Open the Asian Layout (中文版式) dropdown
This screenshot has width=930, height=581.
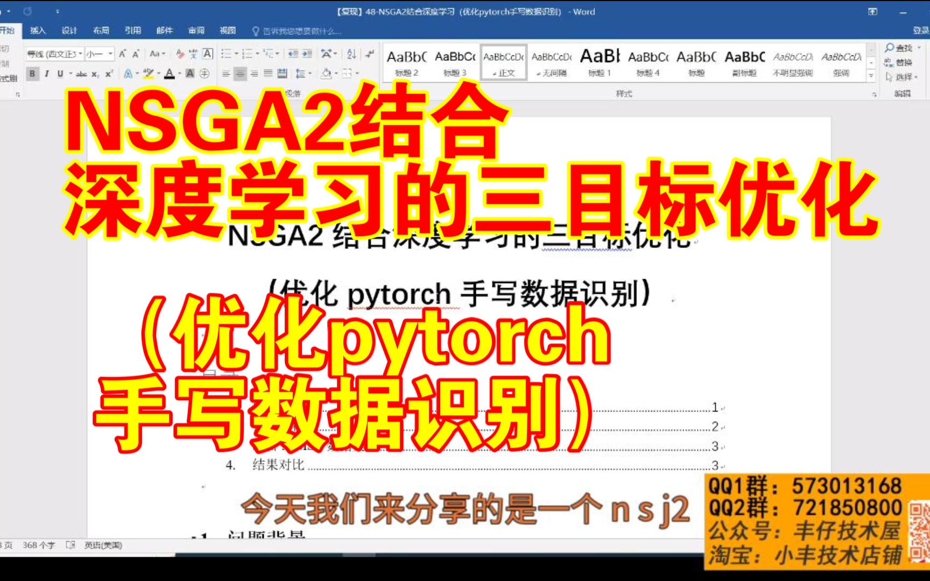328,54
